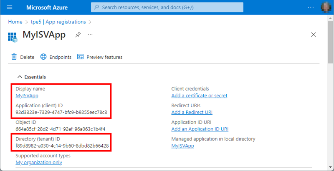The height and width of the screenshot is (171, 334).
Task: Select the Application (client) ID value
Action: [61, 112]
